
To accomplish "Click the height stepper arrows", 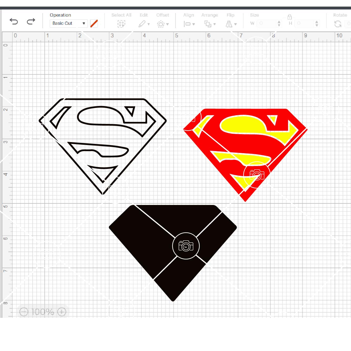I will pyautogui.click(x=317, y=23).
